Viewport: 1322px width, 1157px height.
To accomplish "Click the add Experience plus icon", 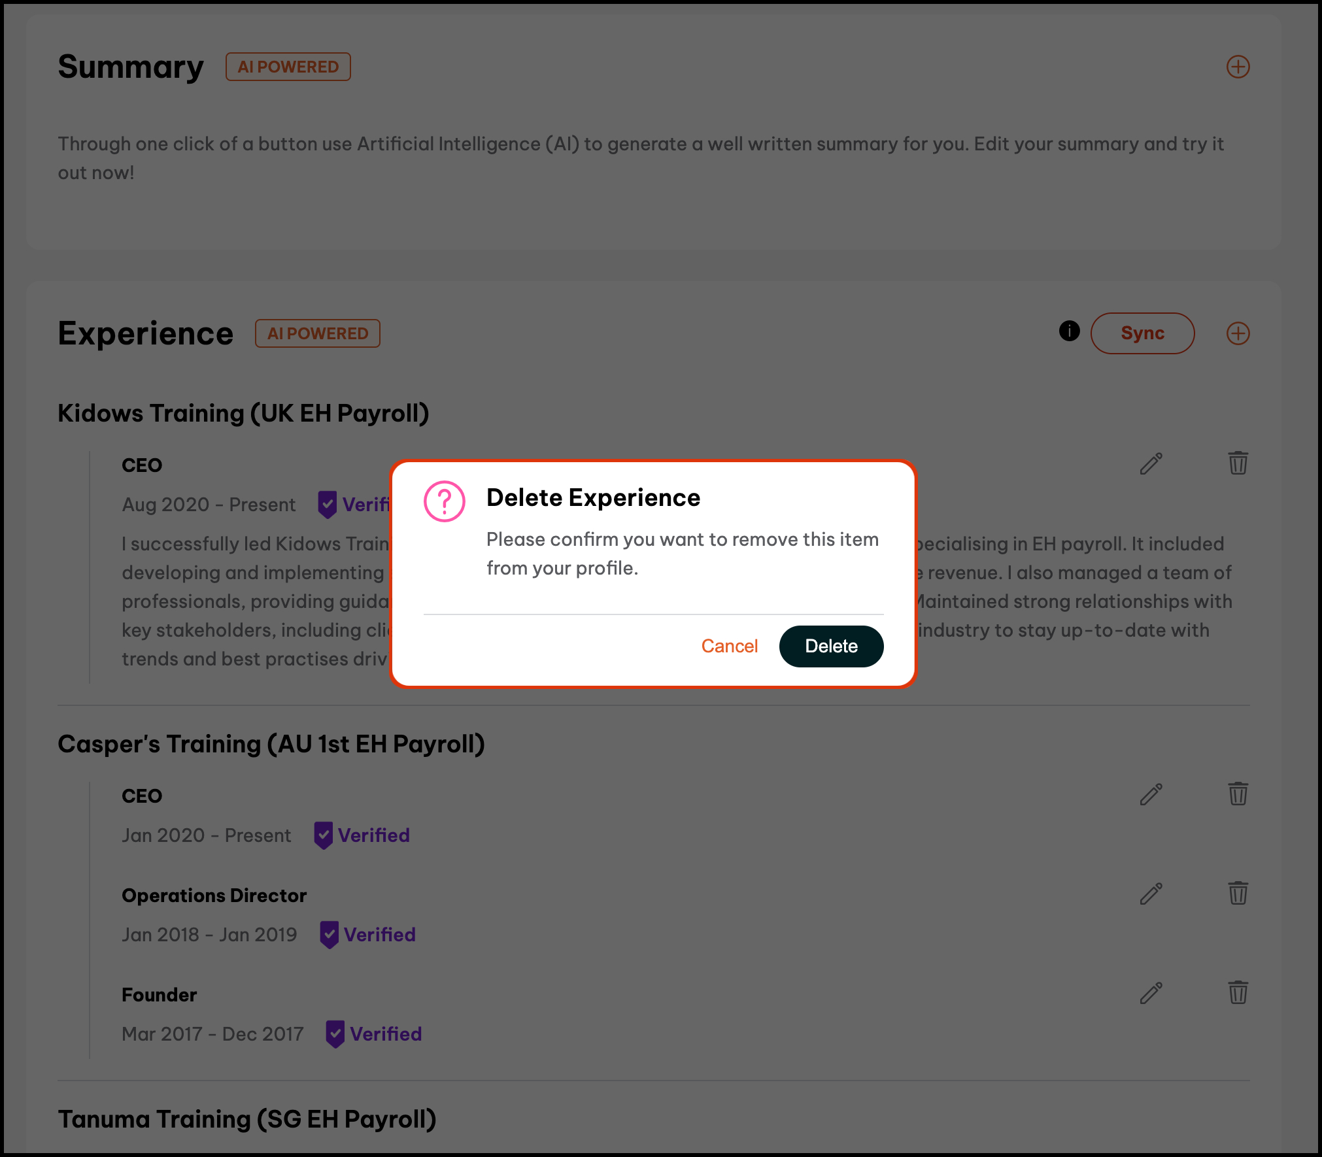I will coord(1238,333).
